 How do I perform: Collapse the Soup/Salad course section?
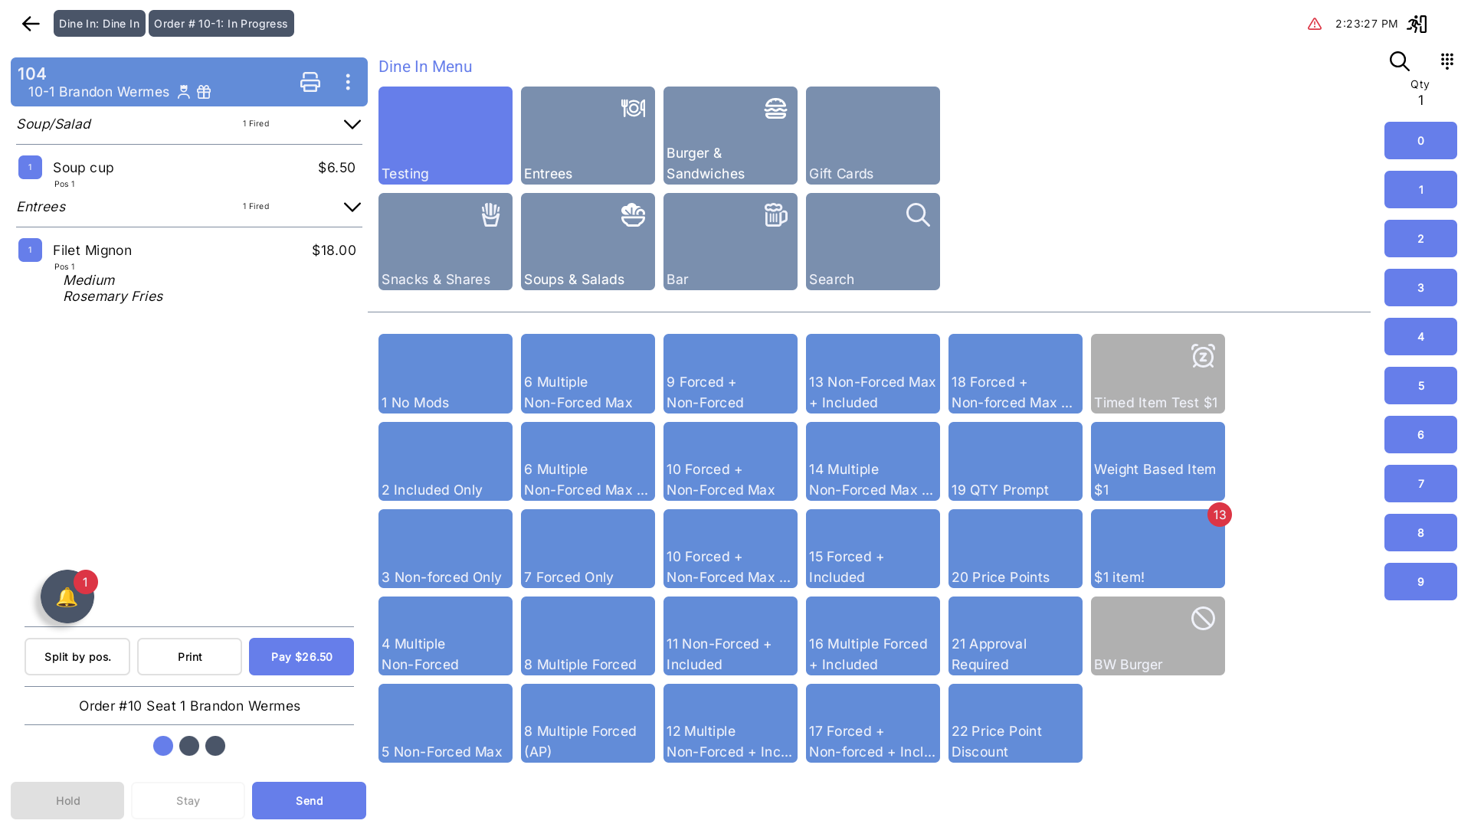tap(352, 124)
